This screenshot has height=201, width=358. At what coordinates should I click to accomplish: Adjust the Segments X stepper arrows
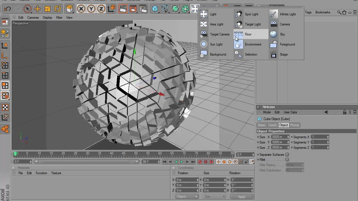point(328,137)
